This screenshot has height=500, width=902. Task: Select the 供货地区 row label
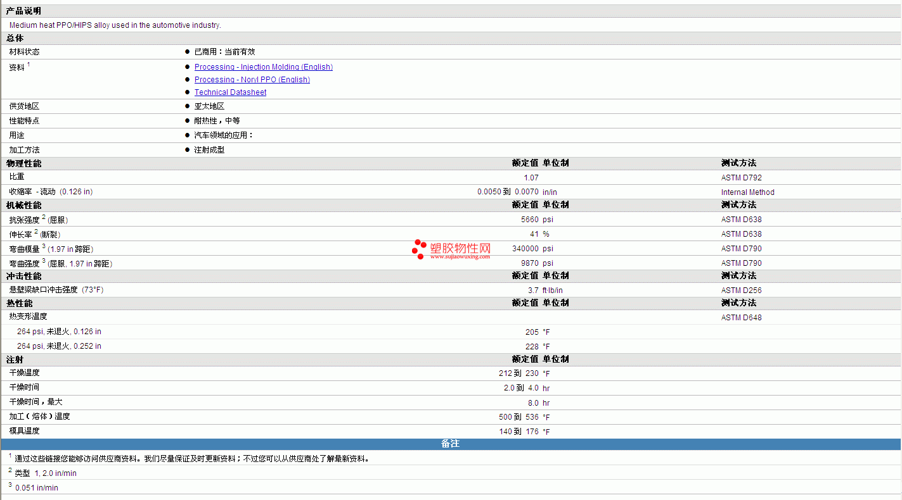coord(24,106)
